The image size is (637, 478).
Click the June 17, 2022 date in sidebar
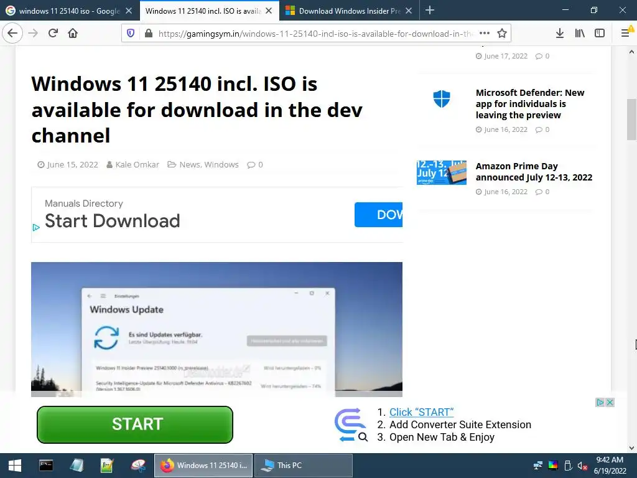[x=505, y=55]
